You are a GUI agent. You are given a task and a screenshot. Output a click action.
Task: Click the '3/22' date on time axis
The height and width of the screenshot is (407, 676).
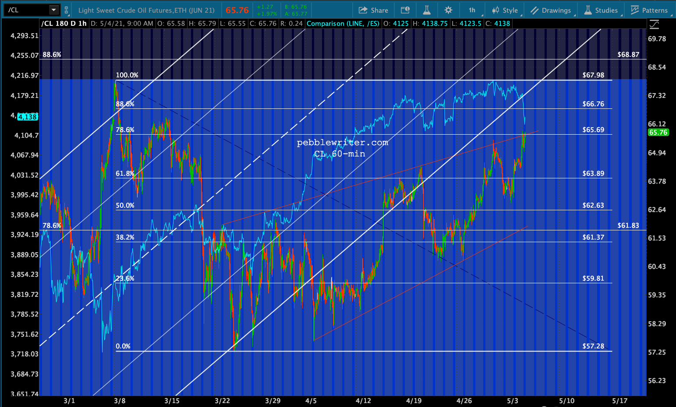[x=223, y=401]
